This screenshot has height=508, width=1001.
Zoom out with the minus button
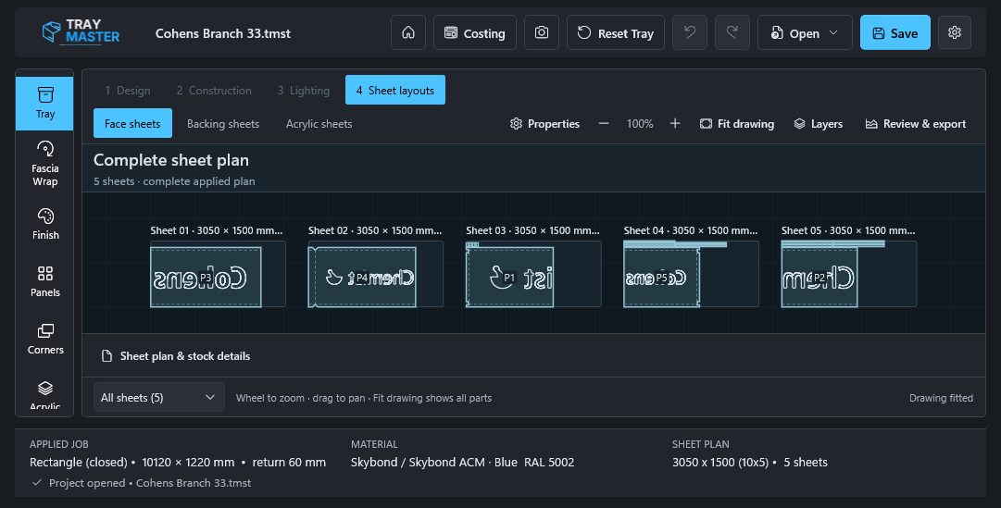click(603, 123)
